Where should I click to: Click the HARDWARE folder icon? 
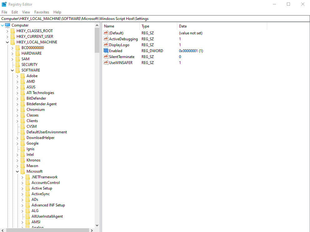(17, 53)
